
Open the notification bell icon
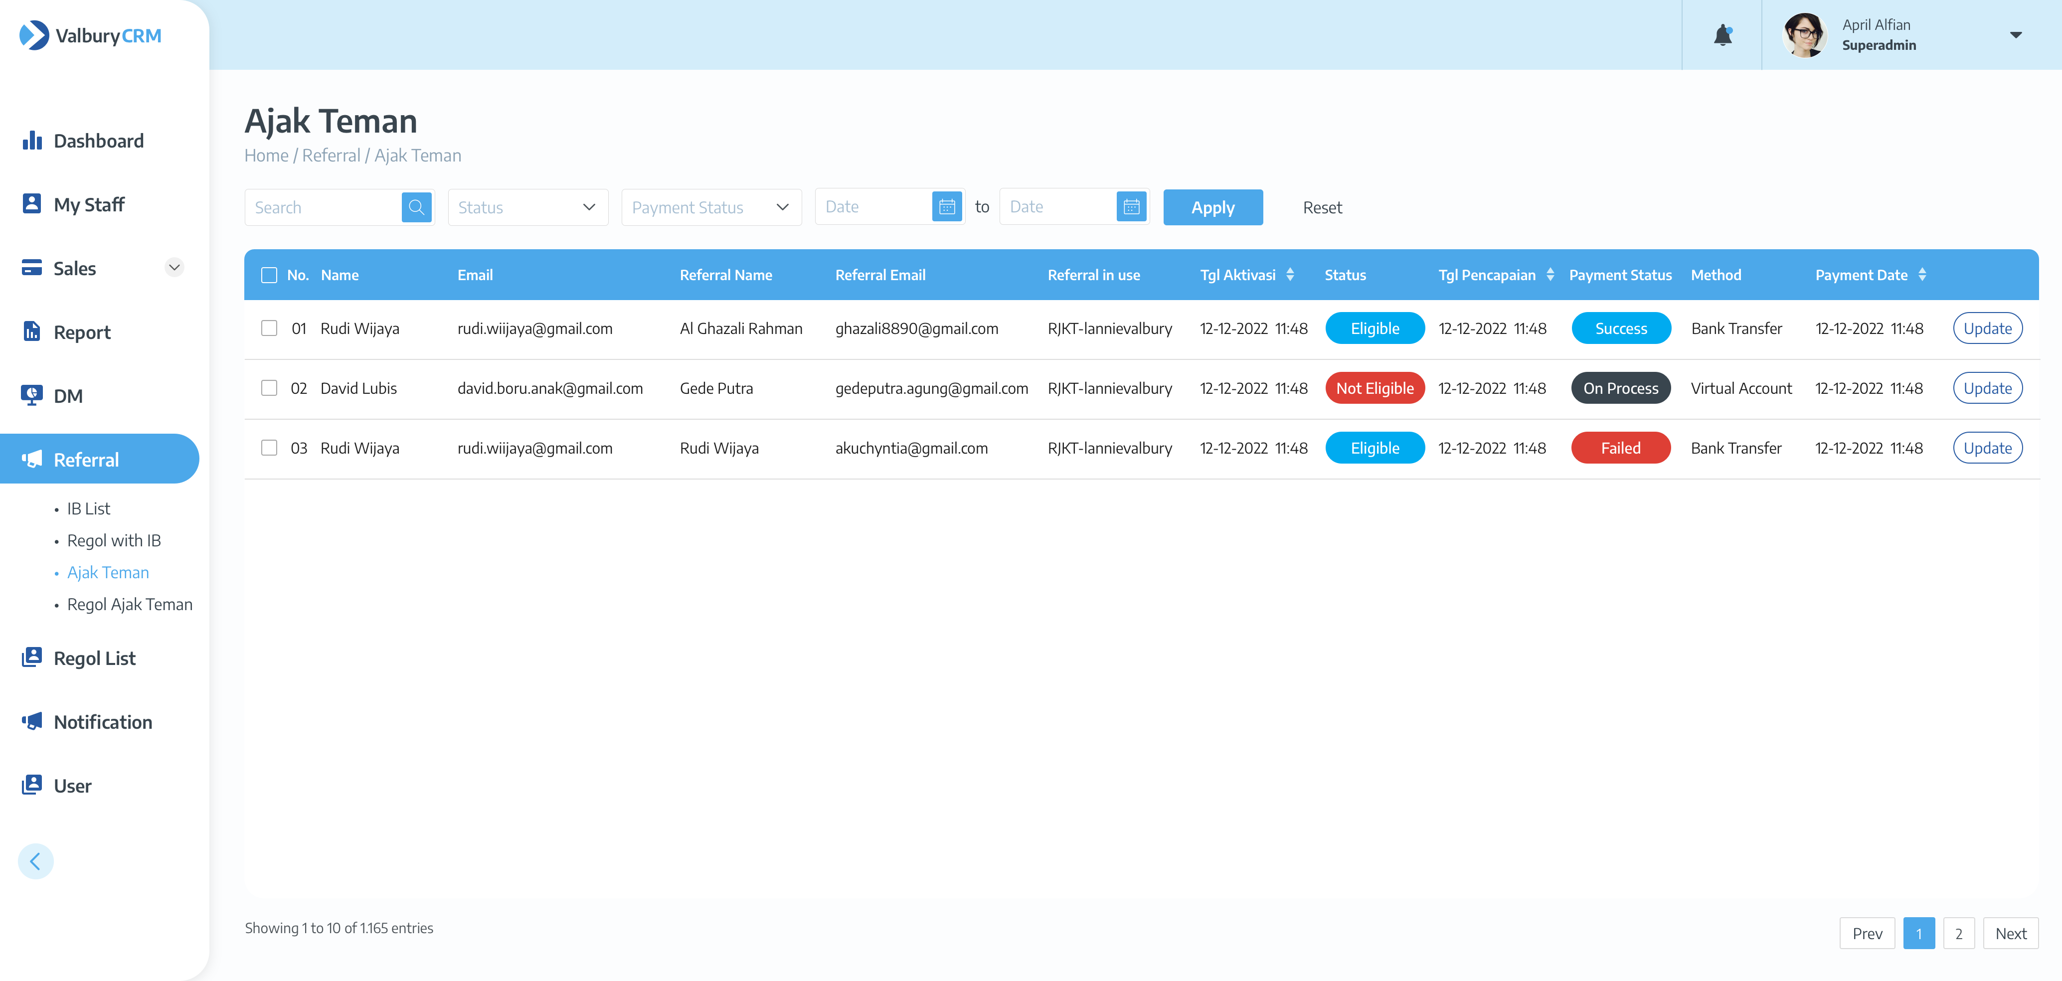1722,35
